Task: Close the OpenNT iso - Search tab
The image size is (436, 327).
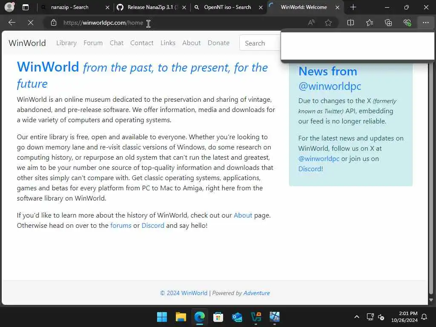Action: point(261,8)
